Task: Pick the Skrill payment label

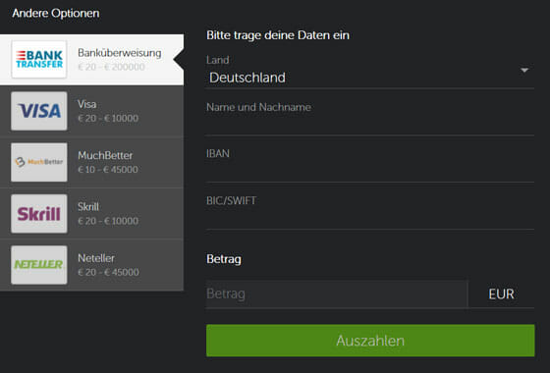Action: pyautogui.click(x=88, y=206)
